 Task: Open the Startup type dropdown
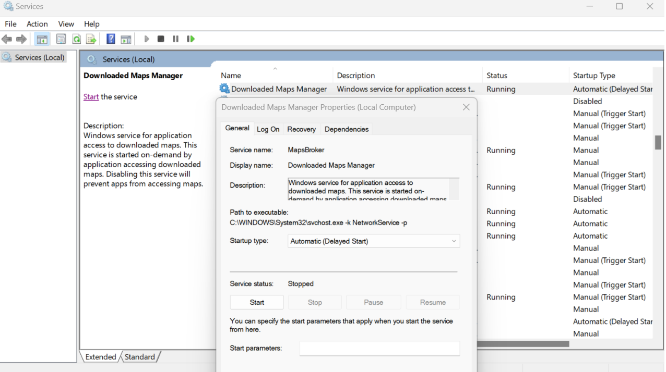click(x=374, y=241)
